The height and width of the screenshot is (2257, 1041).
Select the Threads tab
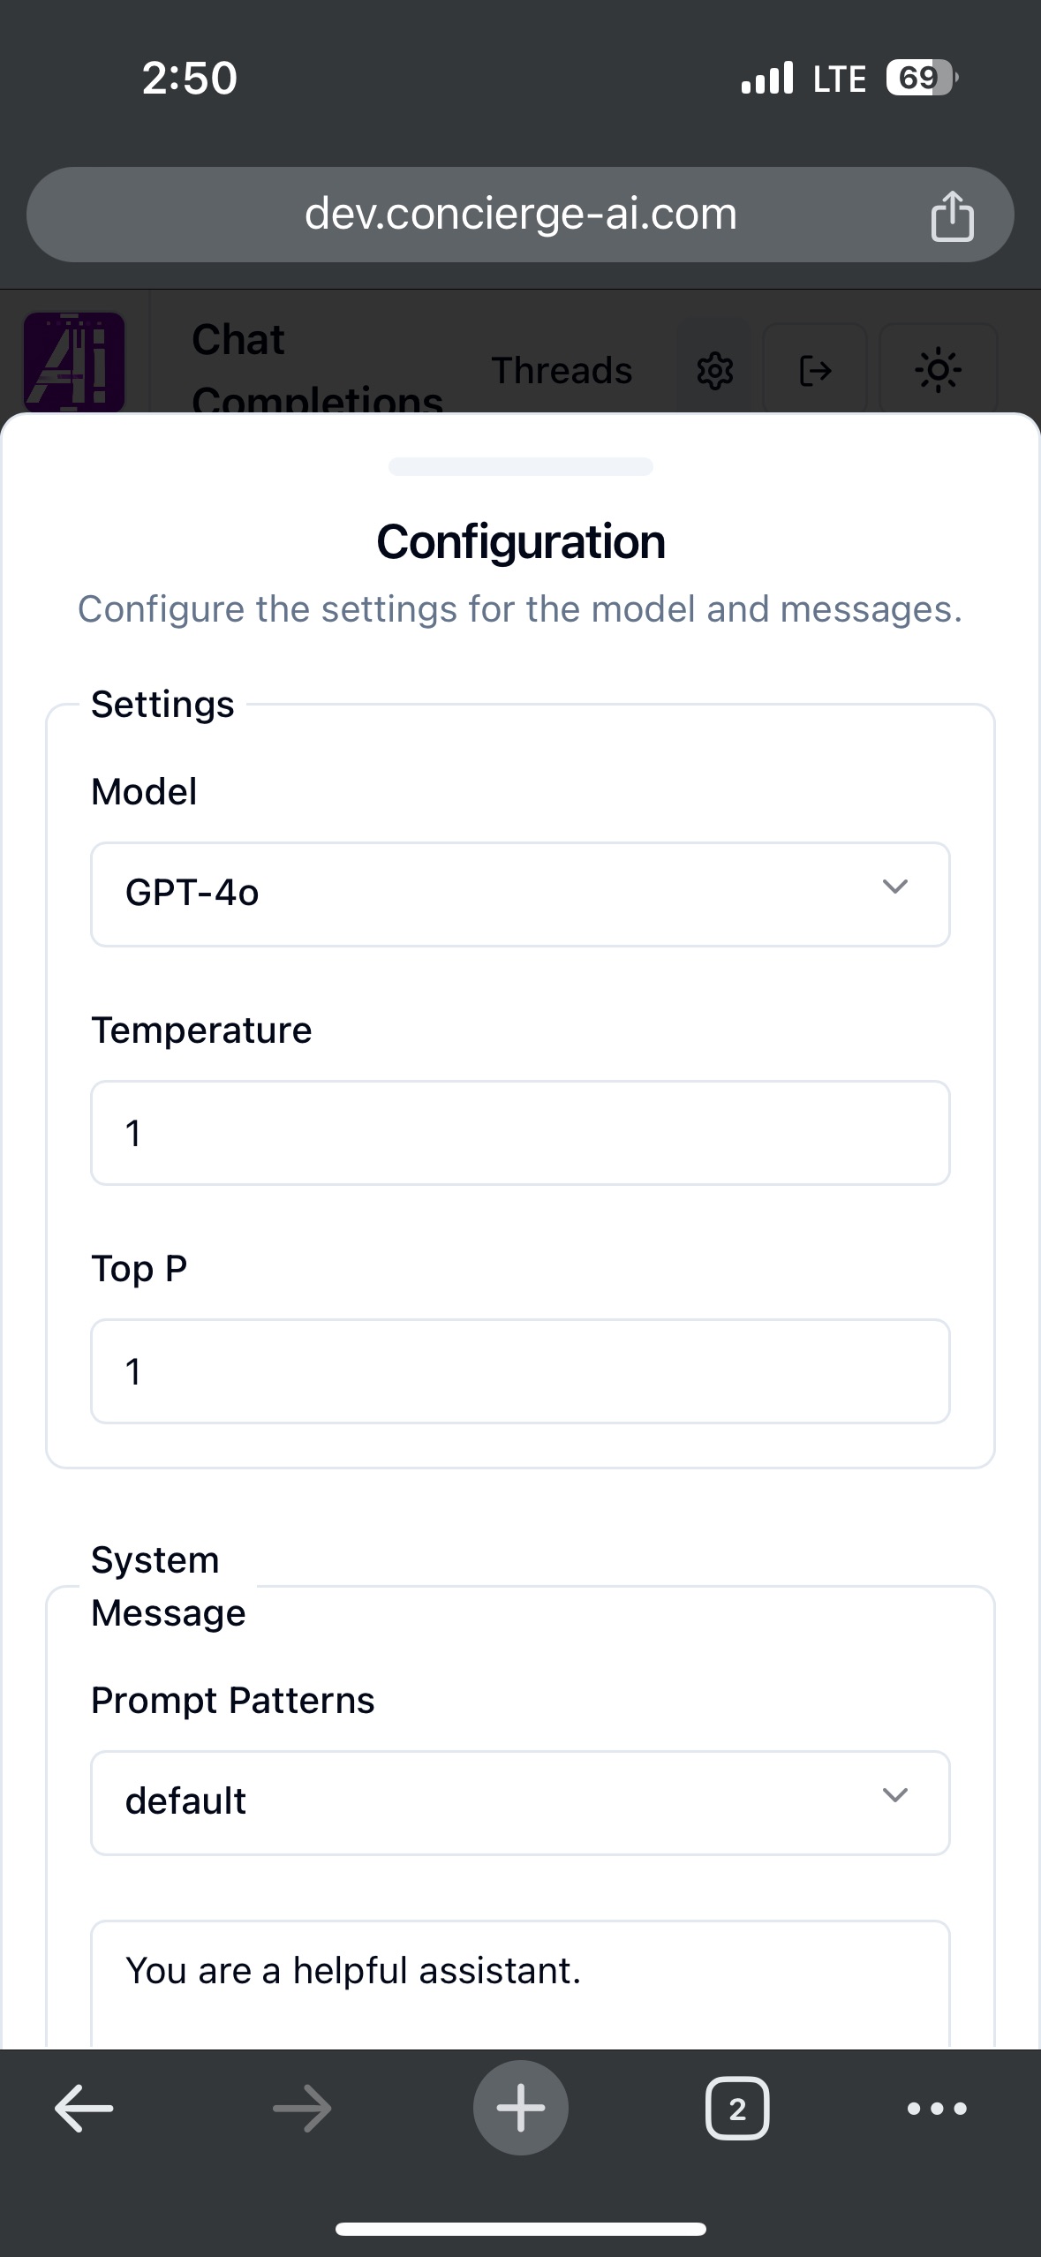[x=562, y=371]
